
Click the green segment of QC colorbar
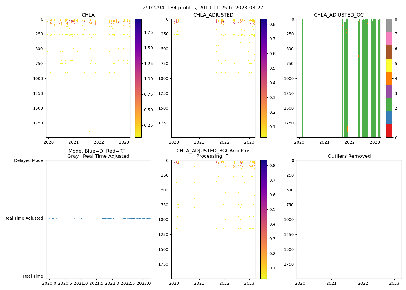click(x=389, y=105)
